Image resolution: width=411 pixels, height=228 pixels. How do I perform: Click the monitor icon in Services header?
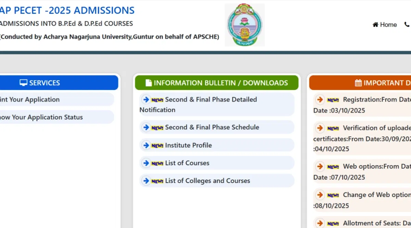pyautogui.click(x=23, y=83)
